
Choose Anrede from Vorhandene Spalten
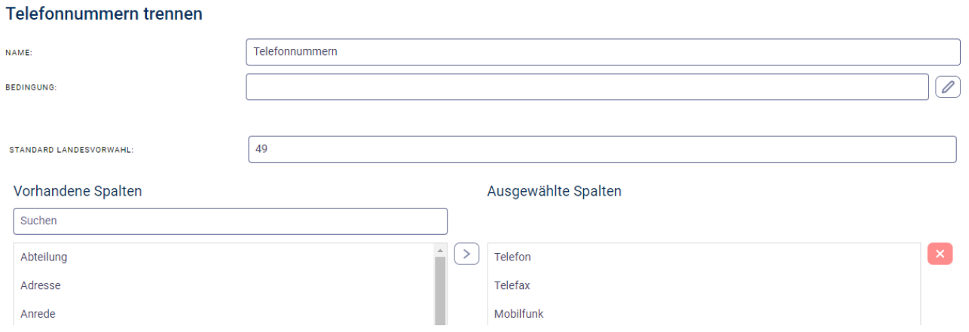[x=38, y=314]
